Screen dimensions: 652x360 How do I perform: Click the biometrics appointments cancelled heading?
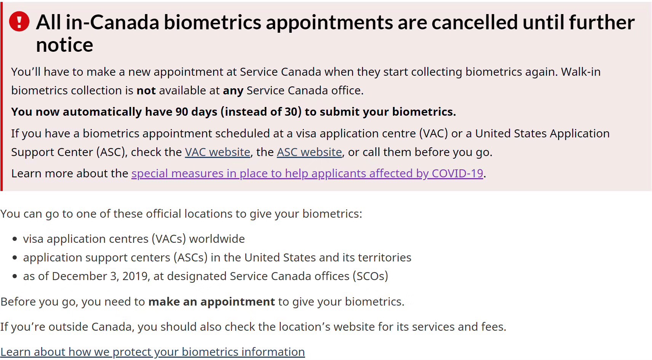[x=335, y=22]
